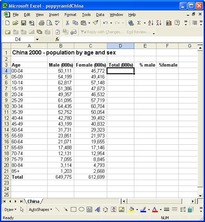Click the Save floppy disk icon
Viewport: 205px width, 222px height.
(24, 23)
